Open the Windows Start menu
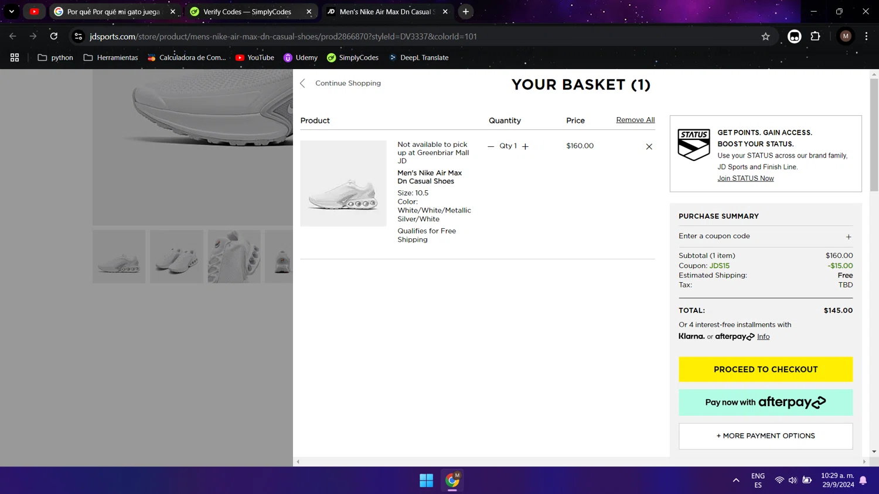Image resolution: width=879 pixels, height=494 pixels. pos(426,481)
